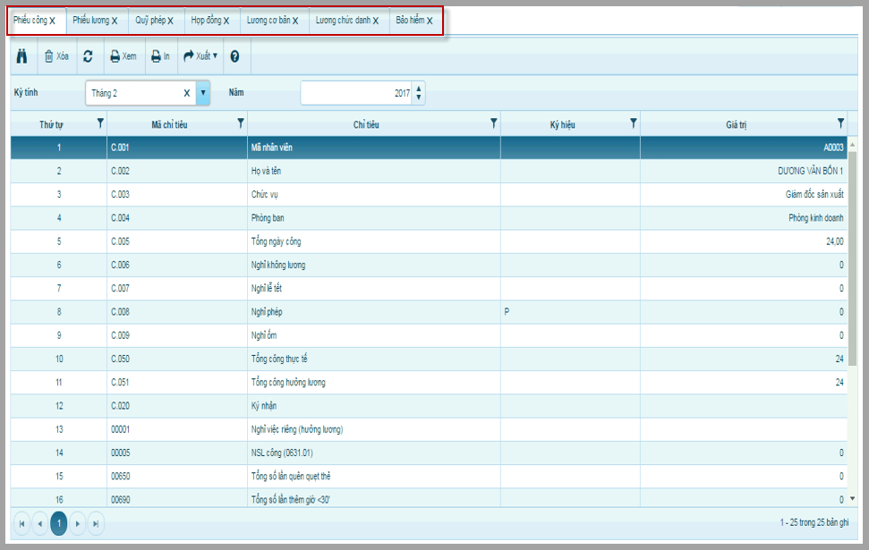Click the table scrollbar down arrow
Image resolution: width=869 pixels, height=550 pixels.
[x=852, y=498]
